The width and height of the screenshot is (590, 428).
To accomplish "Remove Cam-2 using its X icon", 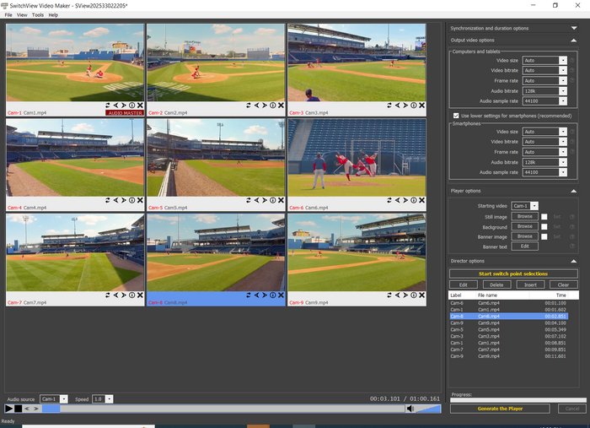I will point(281,106).
